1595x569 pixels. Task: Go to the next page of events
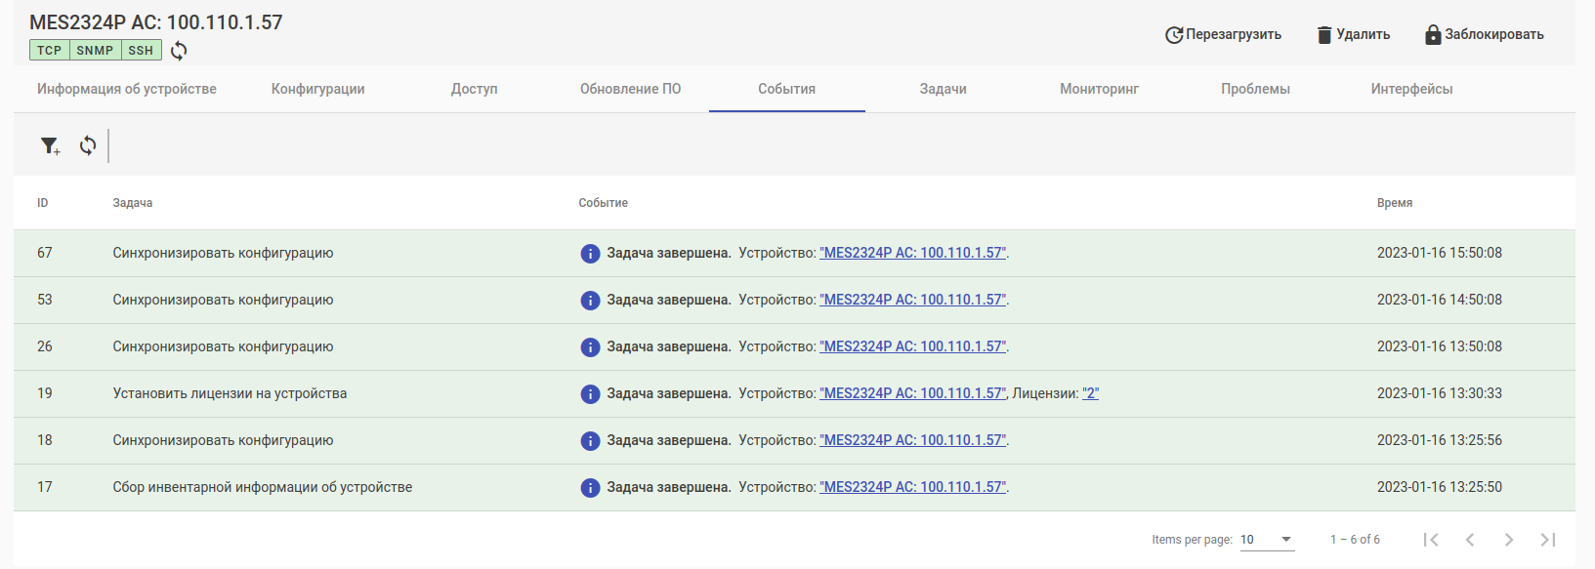[x=1509, y=540]
